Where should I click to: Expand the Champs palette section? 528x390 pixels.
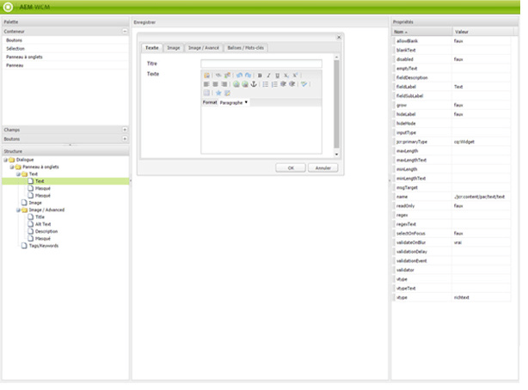point(125,130)
